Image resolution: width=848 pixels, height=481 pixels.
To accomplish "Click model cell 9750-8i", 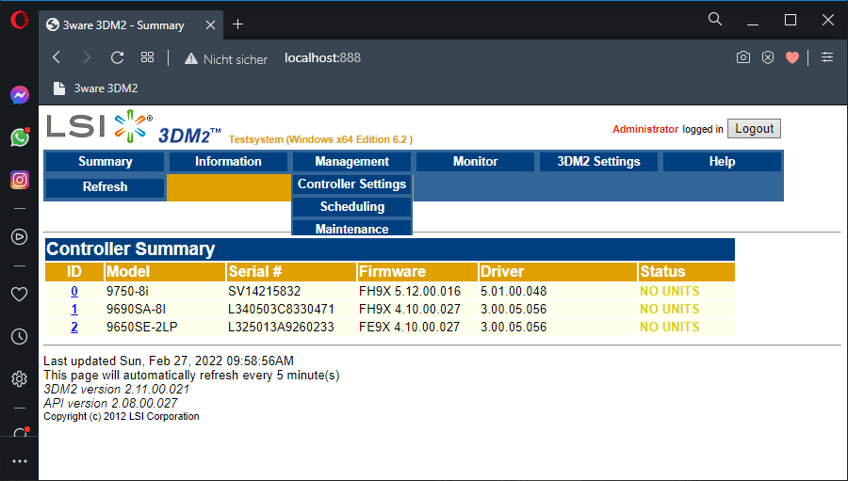I will (x=127, y=291).
